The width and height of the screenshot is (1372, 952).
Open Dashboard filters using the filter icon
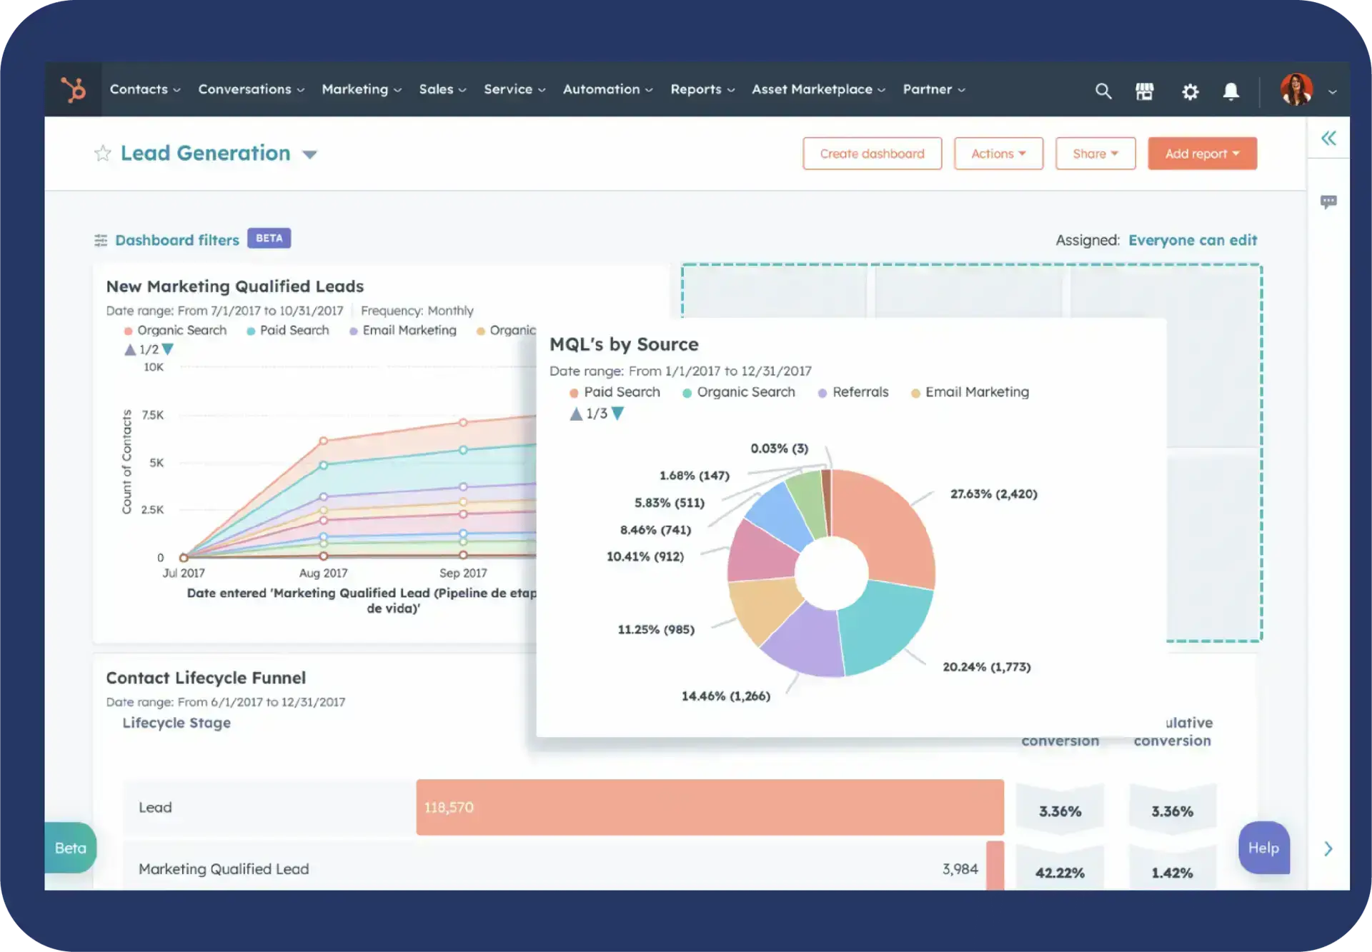click(x=101, y=240)
